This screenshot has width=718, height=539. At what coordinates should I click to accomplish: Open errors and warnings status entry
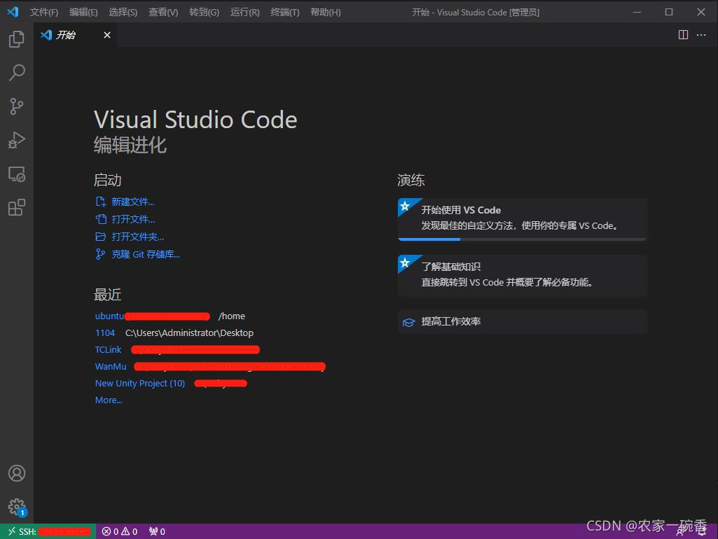120,531
